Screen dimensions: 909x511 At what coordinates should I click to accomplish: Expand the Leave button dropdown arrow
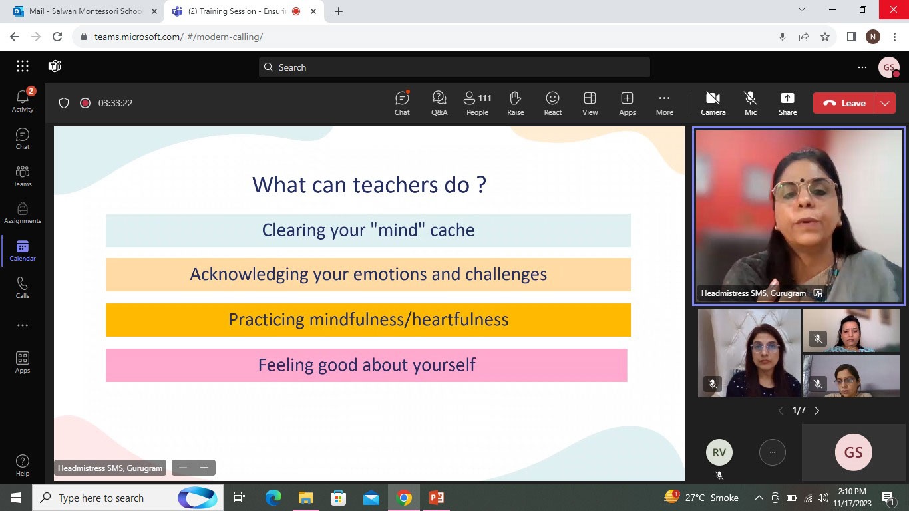click(885, 103)
